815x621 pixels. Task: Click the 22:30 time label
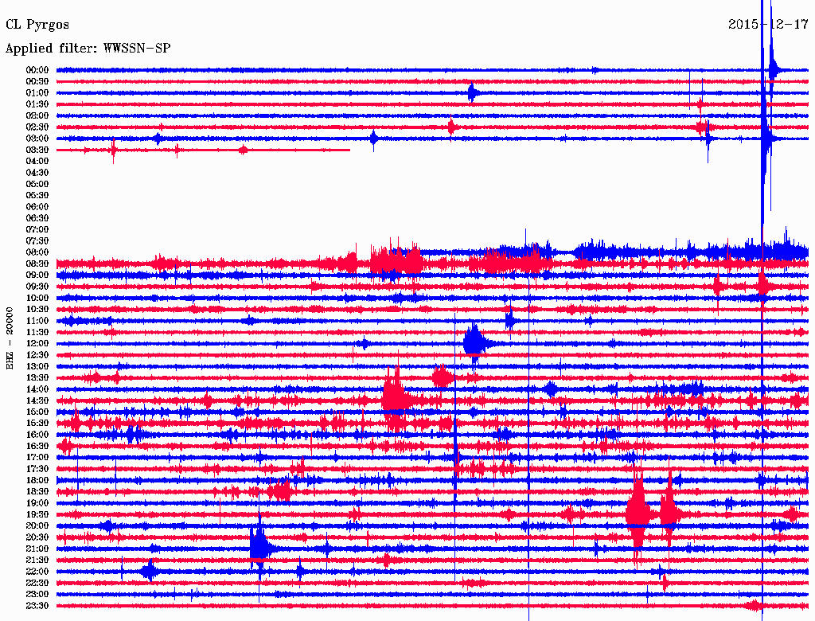[37, 583]
